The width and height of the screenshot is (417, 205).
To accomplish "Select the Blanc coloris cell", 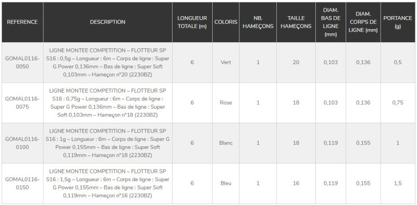I will 226,143.
